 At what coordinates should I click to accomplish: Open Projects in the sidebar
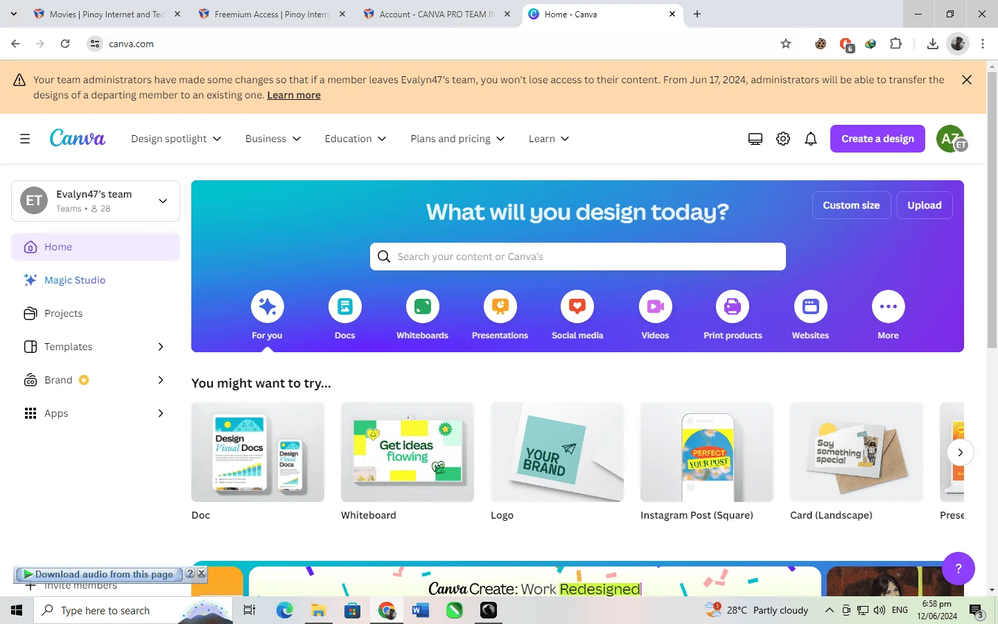96,313
